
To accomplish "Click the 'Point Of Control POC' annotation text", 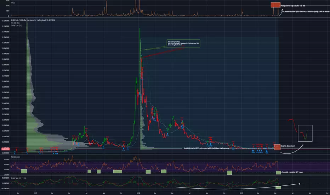I will click(207, 149).
